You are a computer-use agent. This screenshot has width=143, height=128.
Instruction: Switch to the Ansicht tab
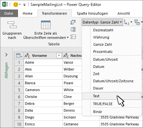pyautogui.click(x=124, y=13)
